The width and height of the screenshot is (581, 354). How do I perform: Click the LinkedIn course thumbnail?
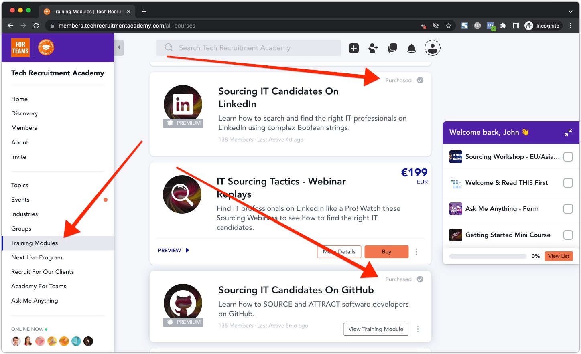click(183, 104)
